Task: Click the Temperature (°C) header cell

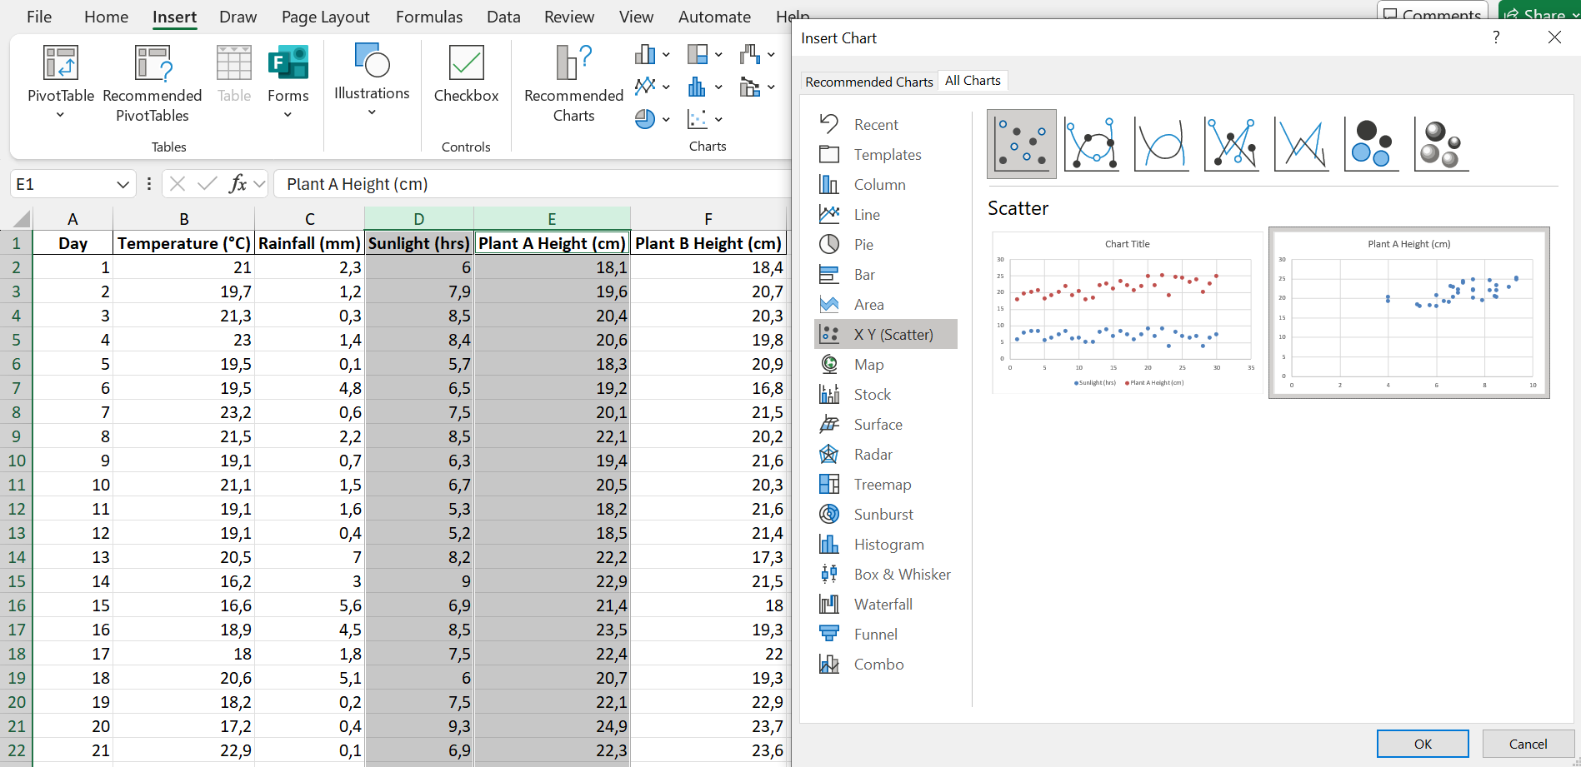Action: click(183, 243)
